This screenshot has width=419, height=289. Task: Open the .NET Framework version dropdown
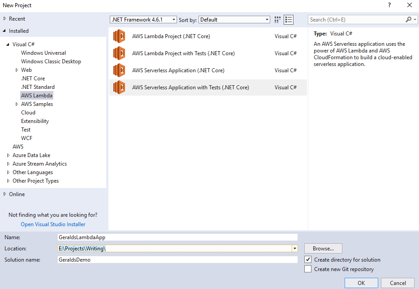point(143,20)
